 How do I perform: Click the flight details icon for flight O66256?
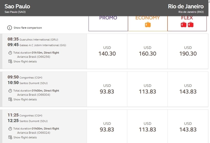(10, 62)
